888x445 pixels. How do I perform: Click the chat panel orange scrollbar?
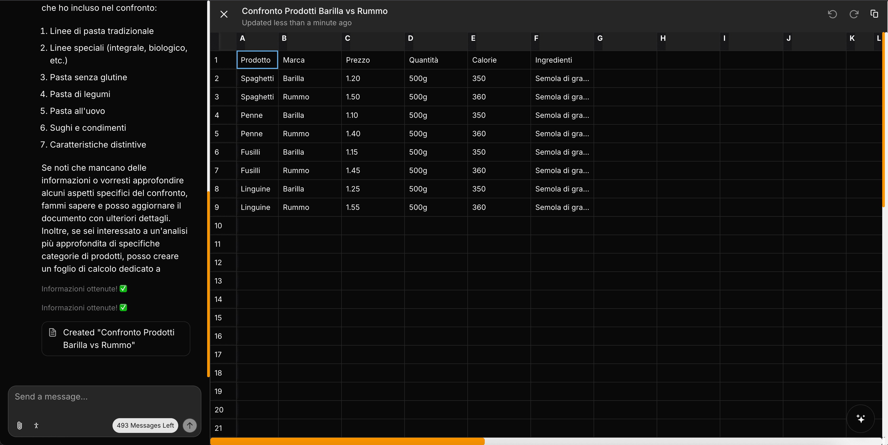pyautogui.click(x=208, y=284)
